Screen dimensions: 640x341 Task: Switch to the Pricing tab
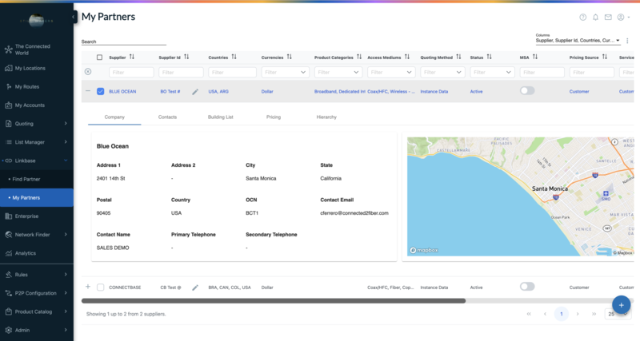coord(274,117)
